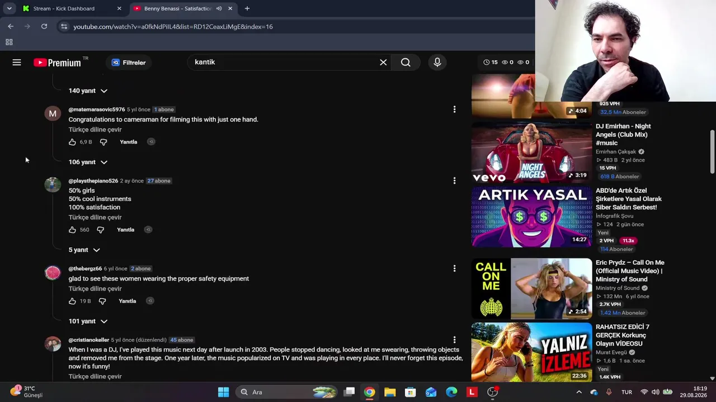The height and width of the screenshot is (402, 716).
Task: Open Task View on the taskbar
Action: point(349,392)
